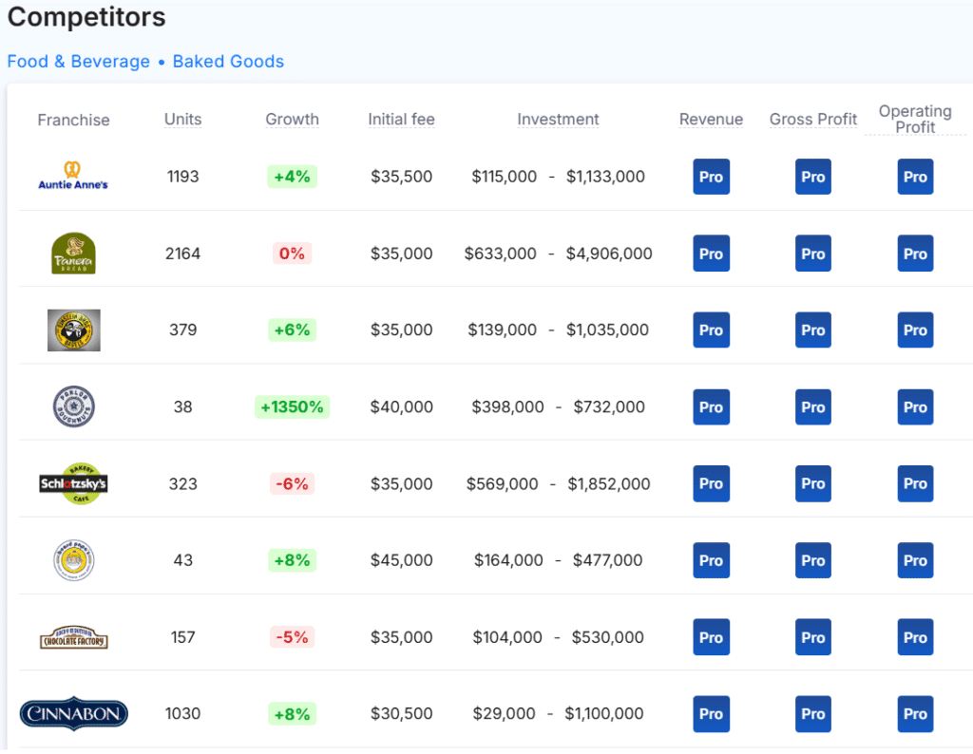The height and width of the screenshot is (754, 973).
Task: Select the $398,000 investment value
Action: pos(507,406)
